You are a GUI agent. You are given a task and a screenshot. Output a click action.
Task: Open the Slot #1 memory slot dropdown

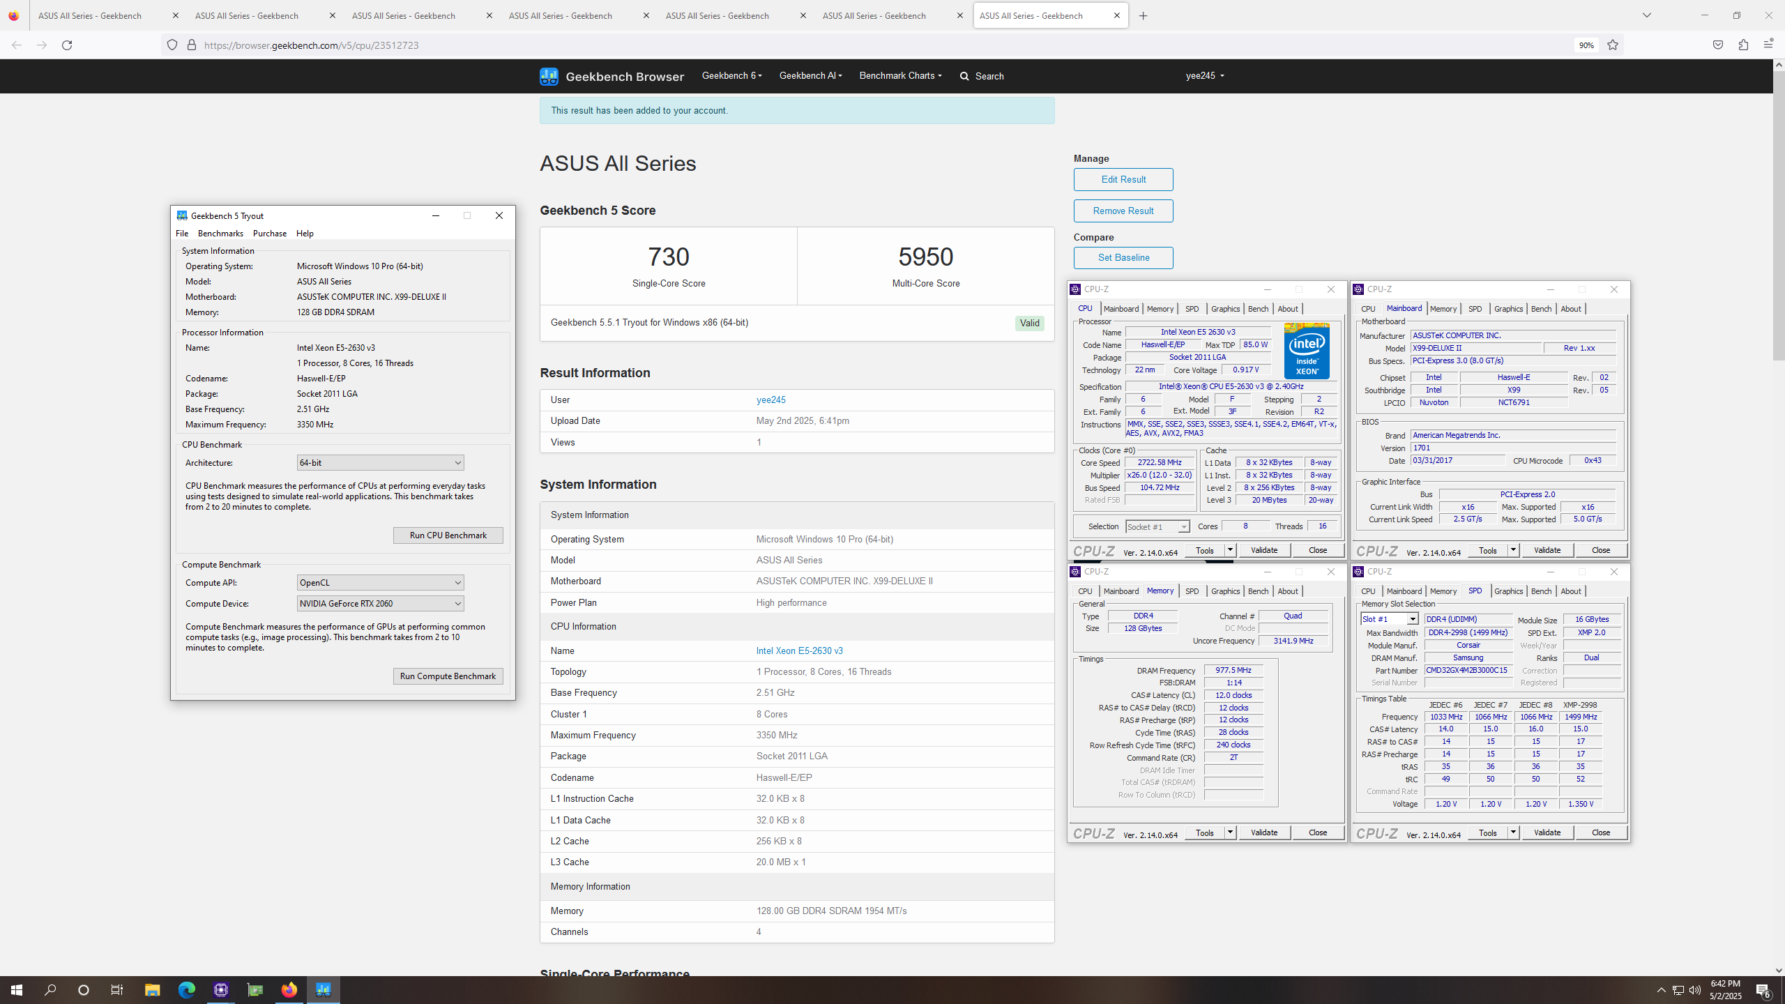tap(1389, 619)
